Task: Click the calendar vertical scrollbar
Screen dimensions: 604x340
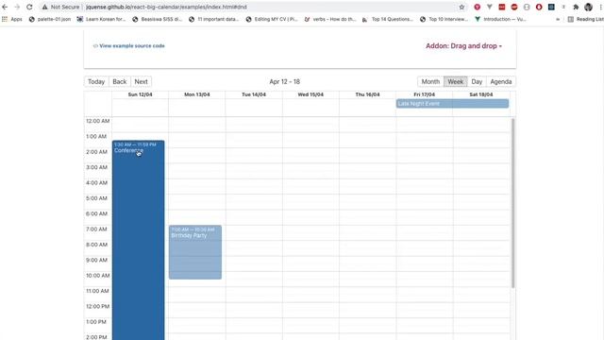Action: [x=512, y=203]
